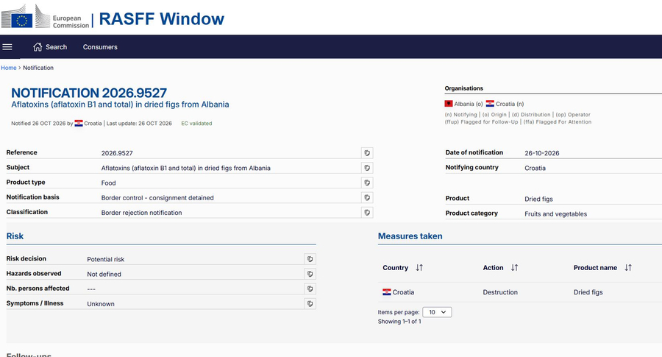Click the home Search icon in navbar
662x357 pixels.
[38, 47]
